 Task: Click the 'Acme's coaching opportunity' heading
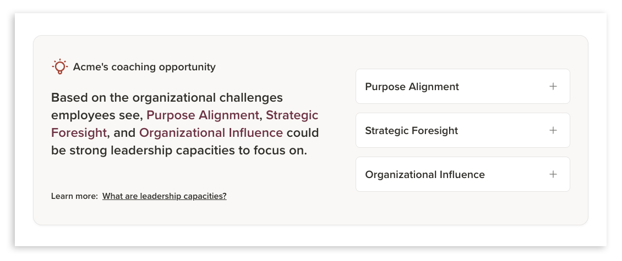(x=144, y=67)
